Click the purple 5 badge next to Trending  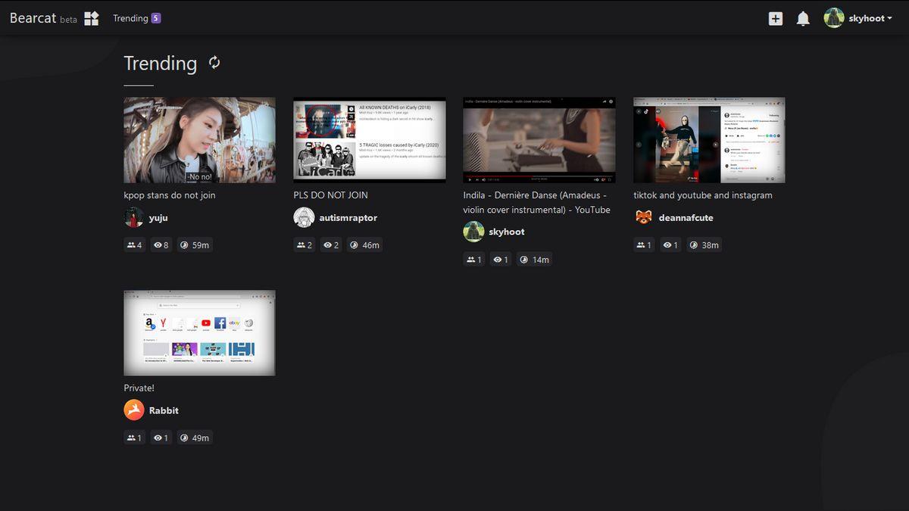156,18
